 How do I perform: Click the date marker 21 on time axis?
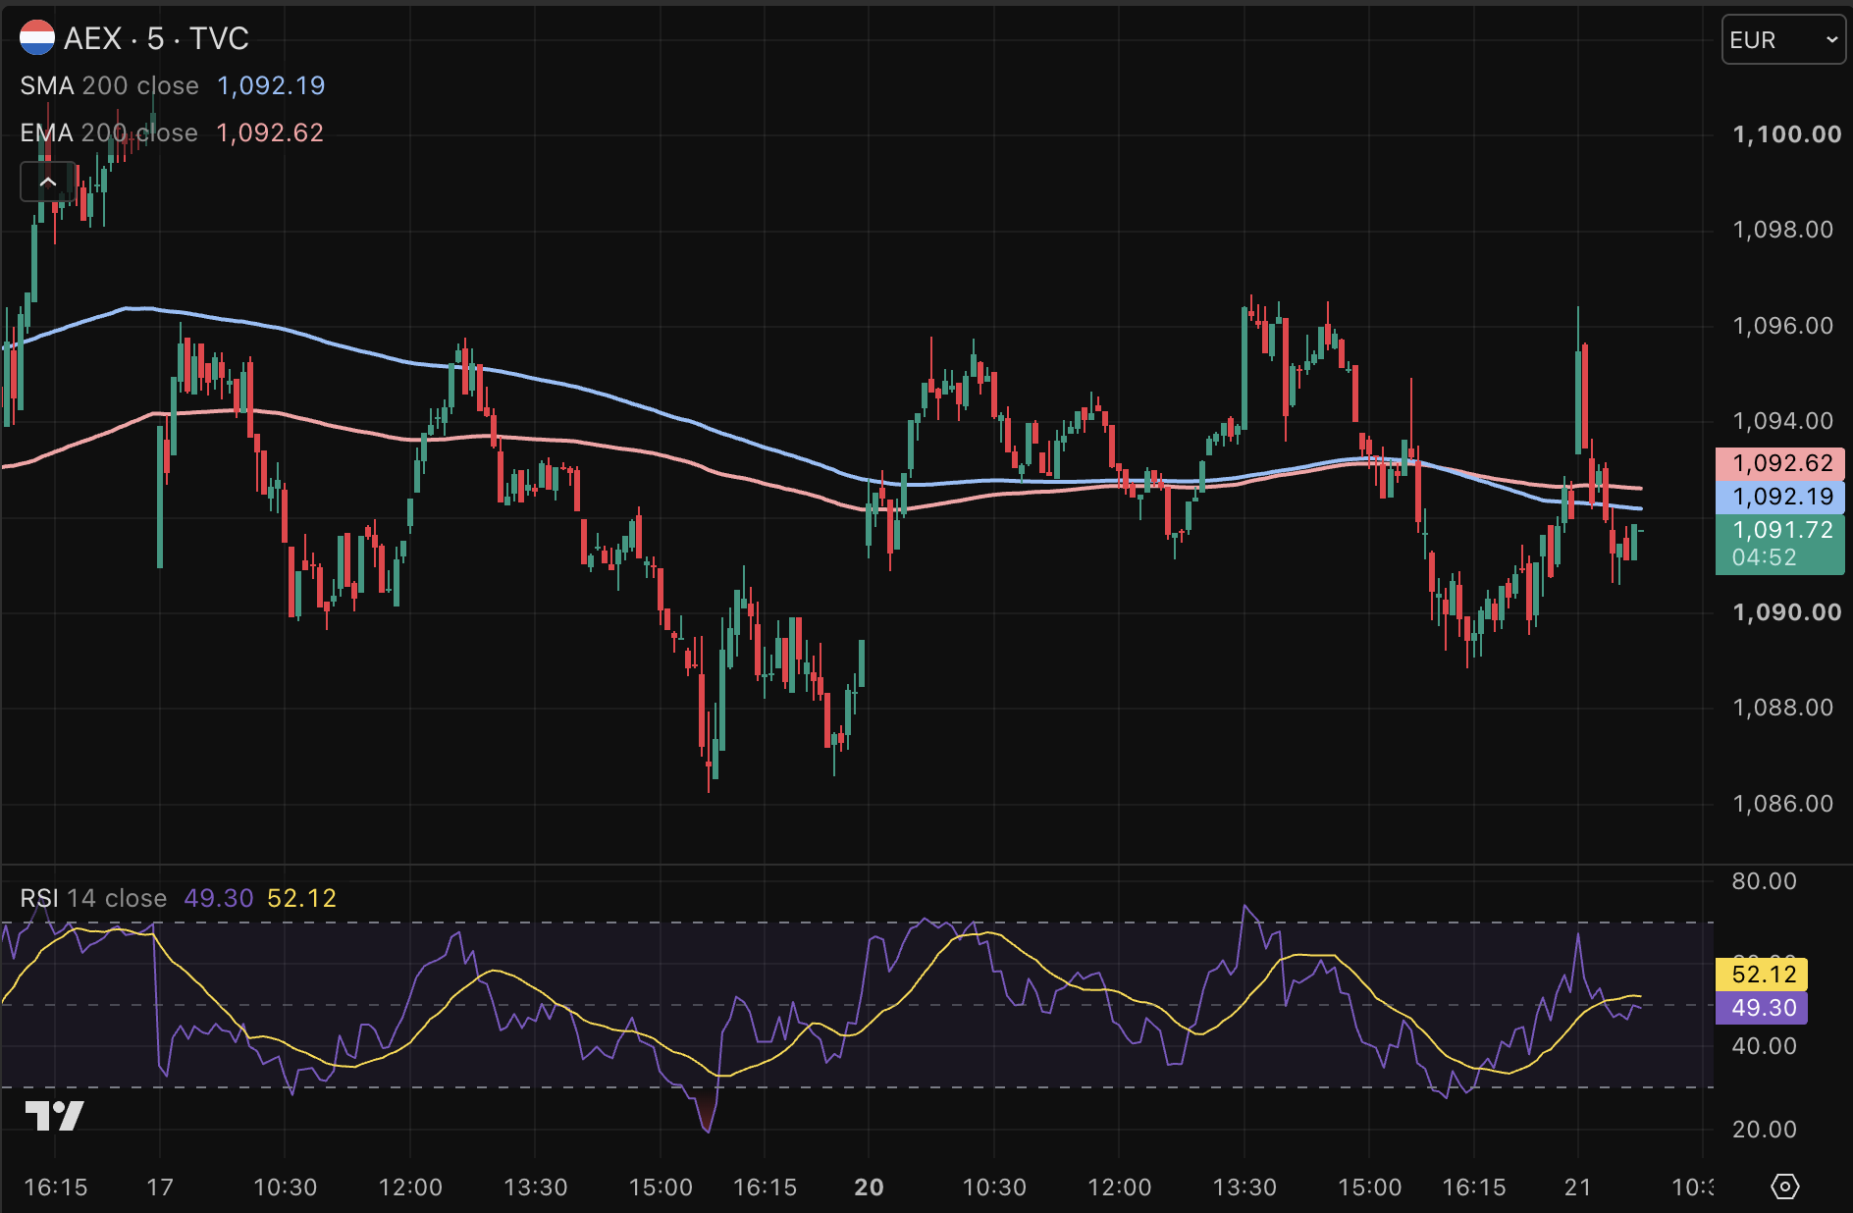point(1577,1187)
